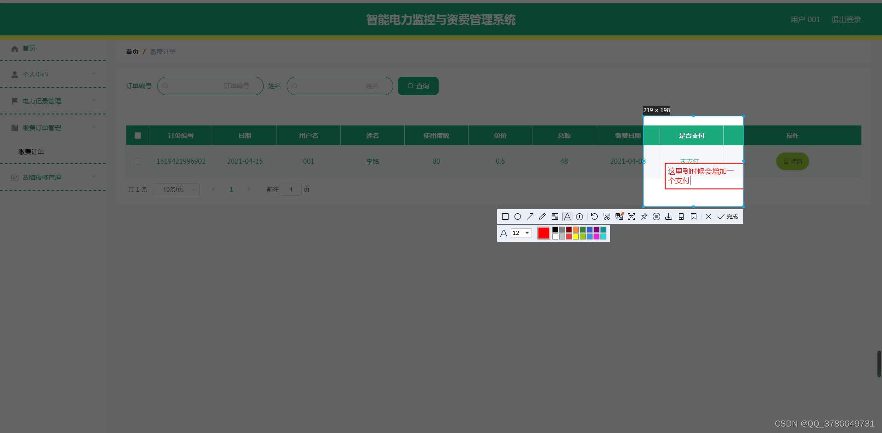Expand 个人中心 sidebar menu

[x=53, y=74]
